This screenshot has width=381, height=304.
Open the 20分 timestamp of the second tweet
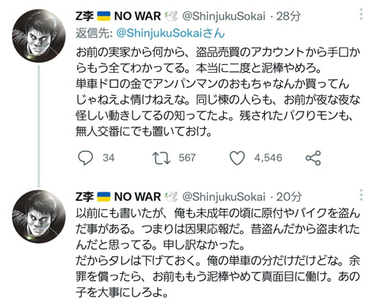tap(289, 197)
